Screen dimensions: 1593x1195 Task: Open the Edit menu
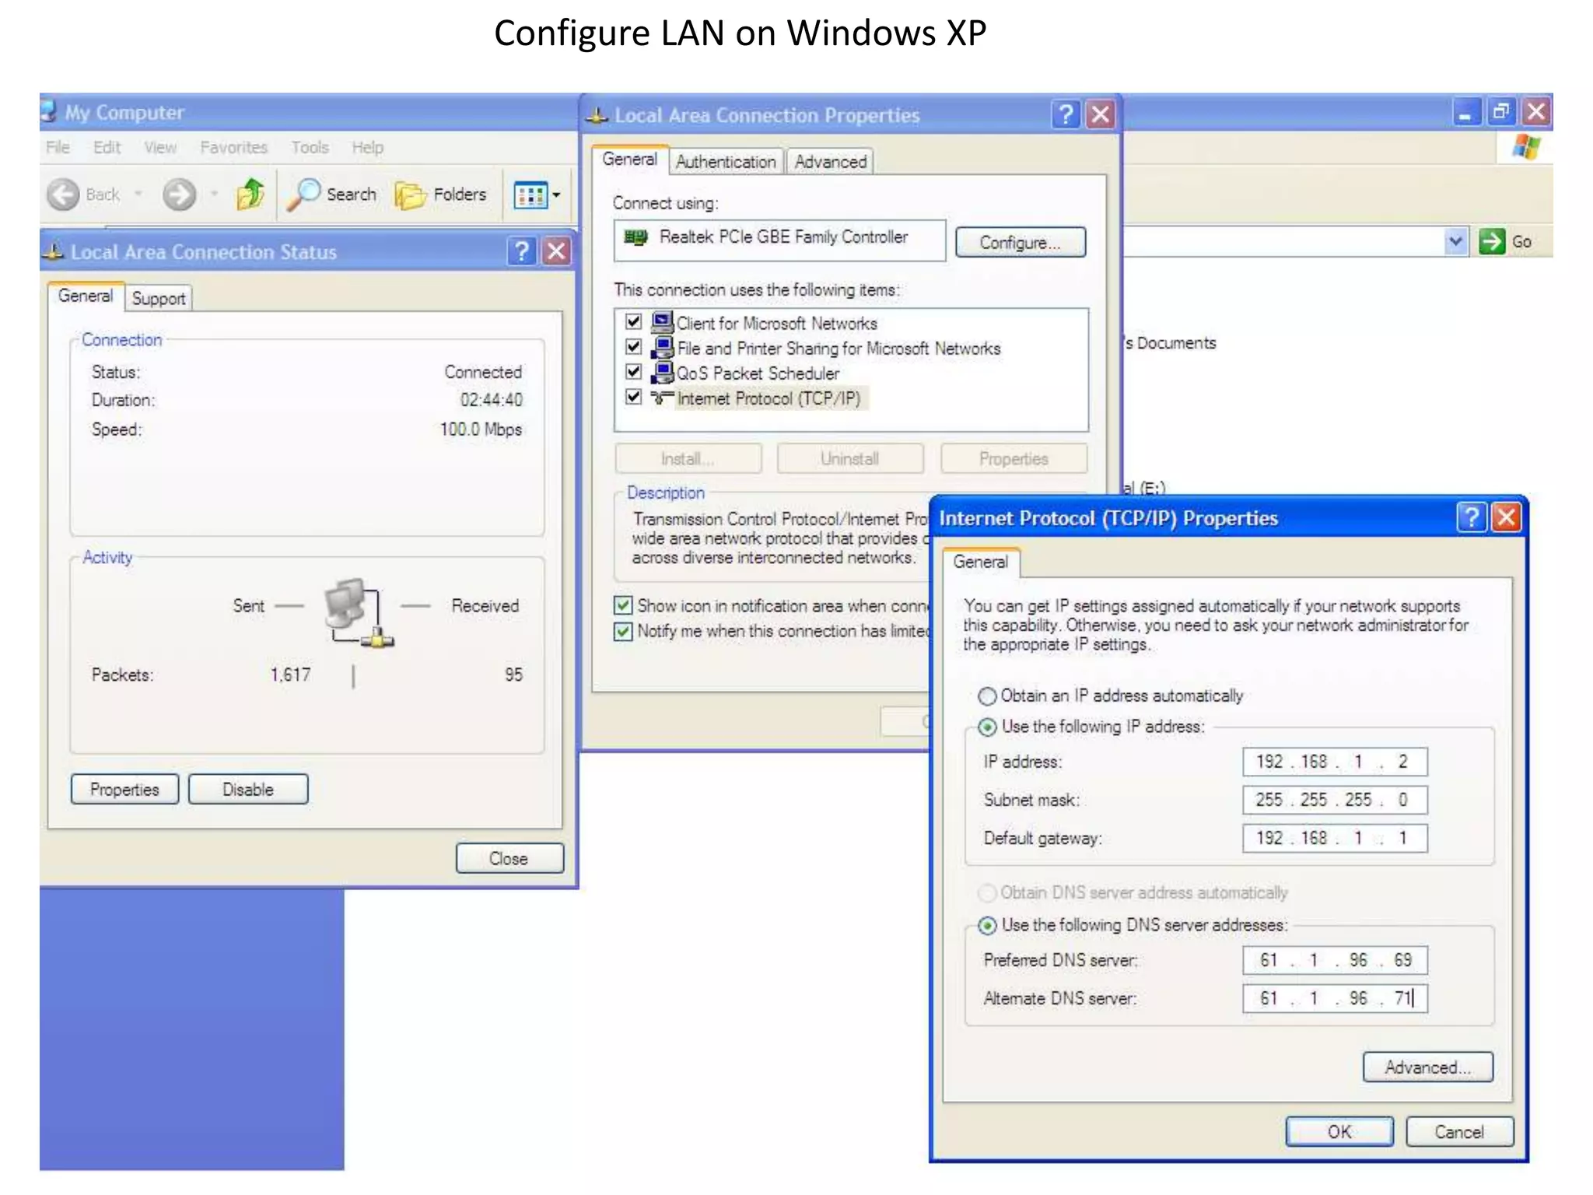pos(107,148)
